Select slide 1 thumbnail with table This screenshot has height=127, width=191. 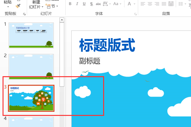pyautogui.click(x=31, y=35)
